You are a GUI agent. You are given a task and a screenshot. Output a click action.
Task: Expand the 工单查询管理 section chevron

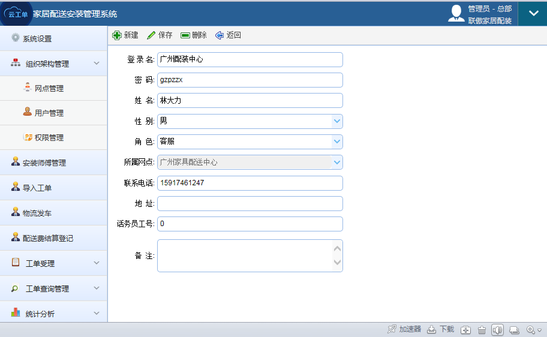coord(97,288)
